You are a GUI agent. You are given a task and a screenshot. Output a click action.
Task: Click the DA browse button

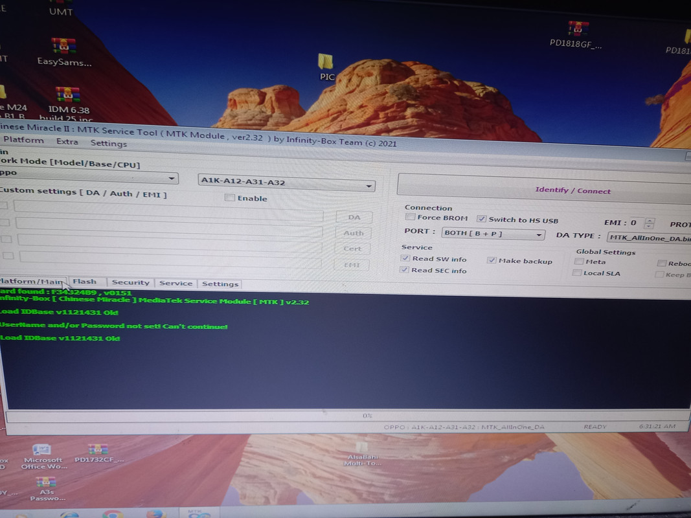pos(354,217)
